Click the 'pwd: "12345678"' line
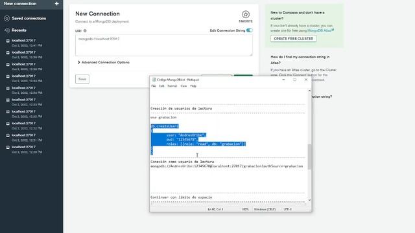415x233 pixels. point(182,140)
